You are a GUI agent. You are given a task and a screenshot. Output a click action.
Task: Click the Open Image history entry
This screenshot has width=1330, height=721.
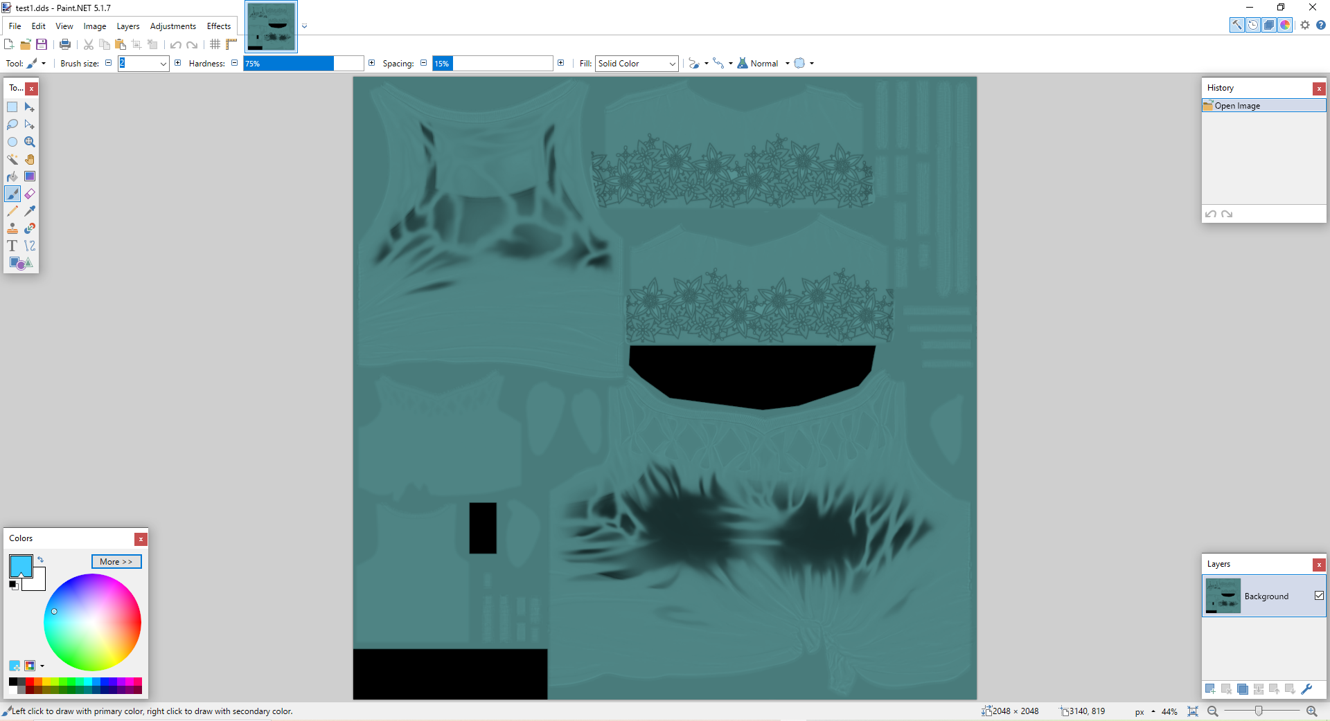tap(1237, 106)
